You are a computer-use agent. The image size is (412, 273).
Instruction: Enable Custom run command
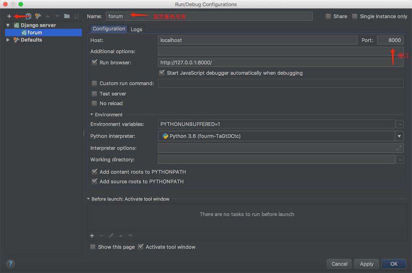tap(94, 83)
